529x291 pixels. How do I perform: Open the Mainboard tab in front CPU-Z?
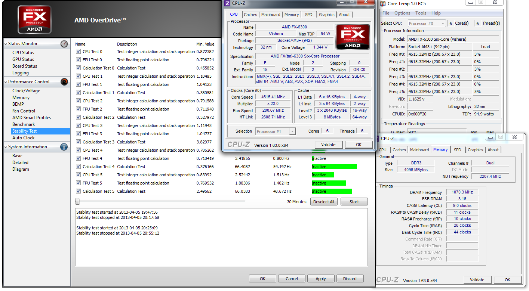[271, 15]
